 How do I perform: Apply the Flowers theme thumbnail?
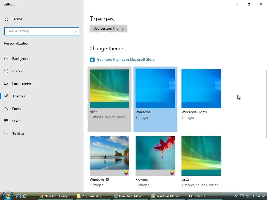(x=155, y=156)
